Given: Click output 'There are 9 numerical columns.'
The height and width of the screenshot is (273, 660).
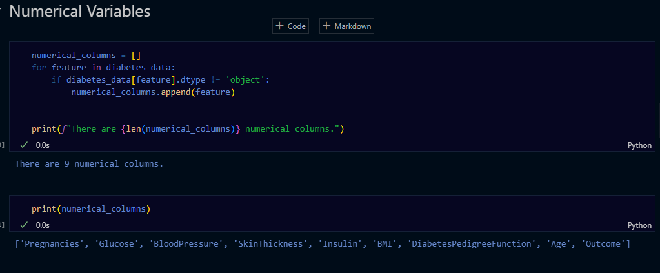Looking at the screenshot, I should coord(89,163).
